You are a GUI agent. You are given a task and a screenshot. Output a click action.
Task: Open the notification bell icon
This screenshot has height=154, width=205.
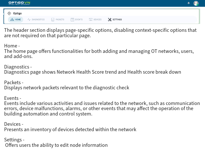pyautogui.click(x=189, y=3)
